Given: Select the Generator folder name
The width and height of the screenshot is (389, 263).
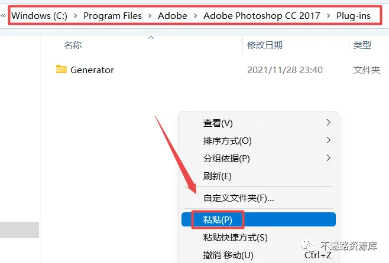Looking at the screenshot, I should coord(92,70).
